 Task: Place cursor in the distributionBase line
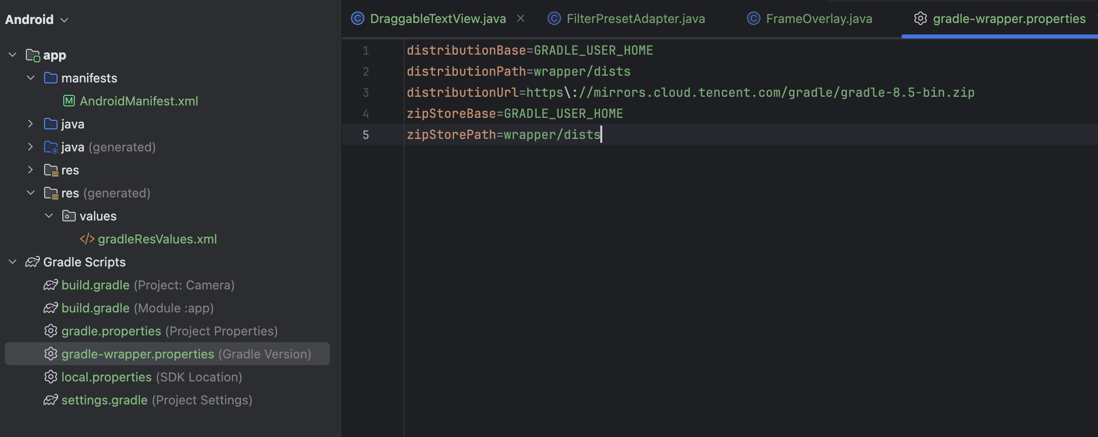coord(530,50)
